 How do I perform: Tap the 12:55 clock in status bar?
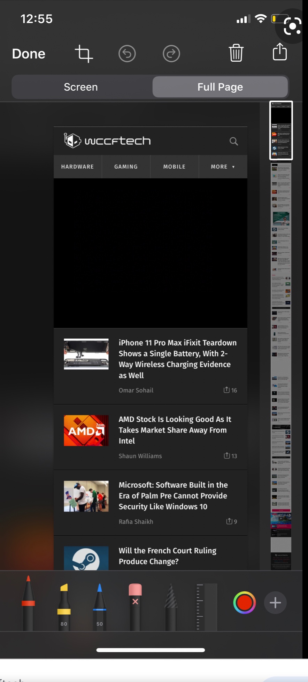click(37, 19)
